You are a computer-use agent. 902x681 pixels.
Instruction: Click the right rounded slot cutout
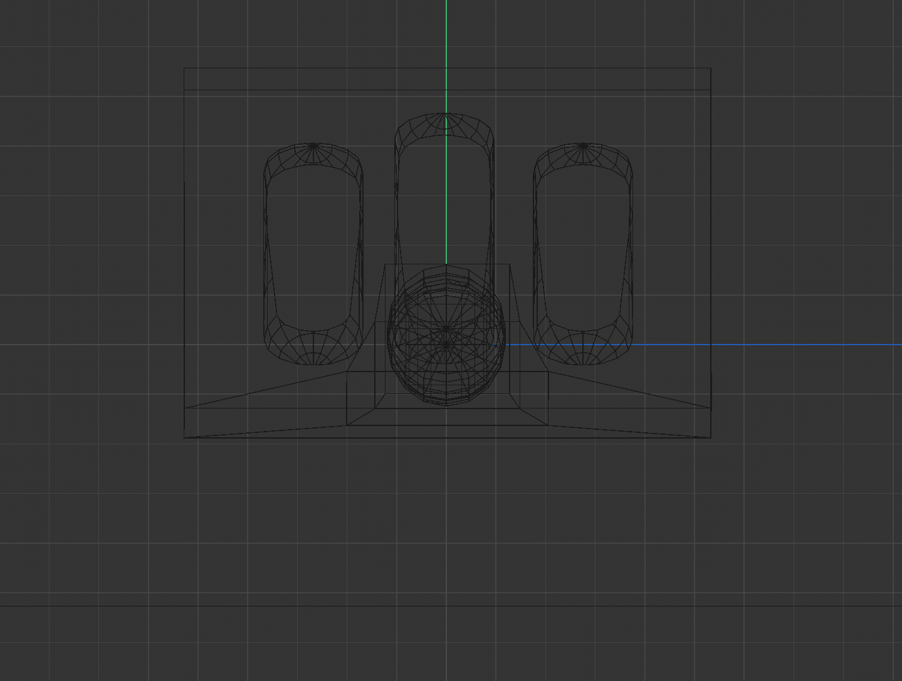pyautogui.click(x=582, y=251)
